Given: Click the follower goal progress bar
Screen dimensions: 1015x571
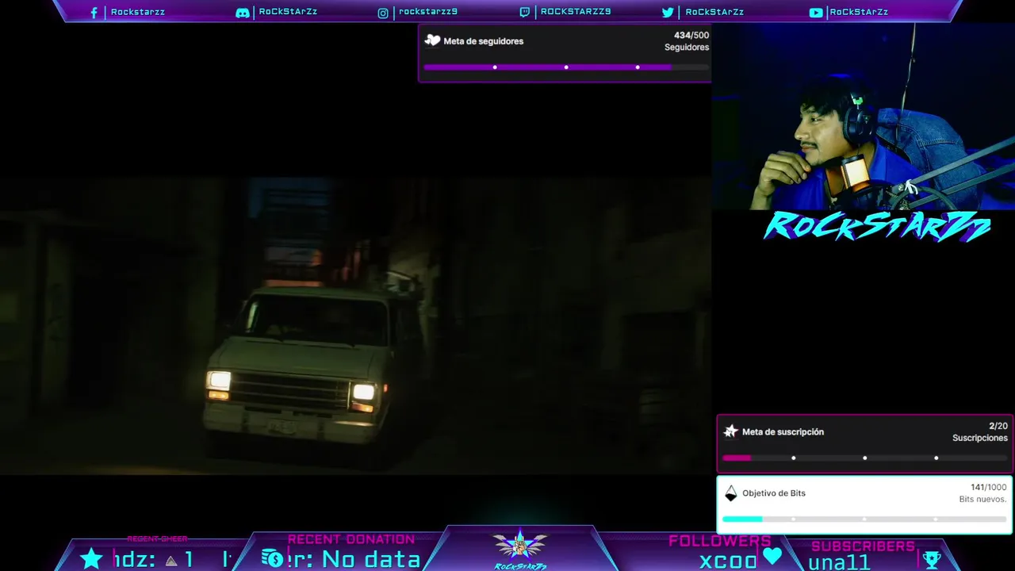Looking at the screenshot, I should tap(566, 67).
